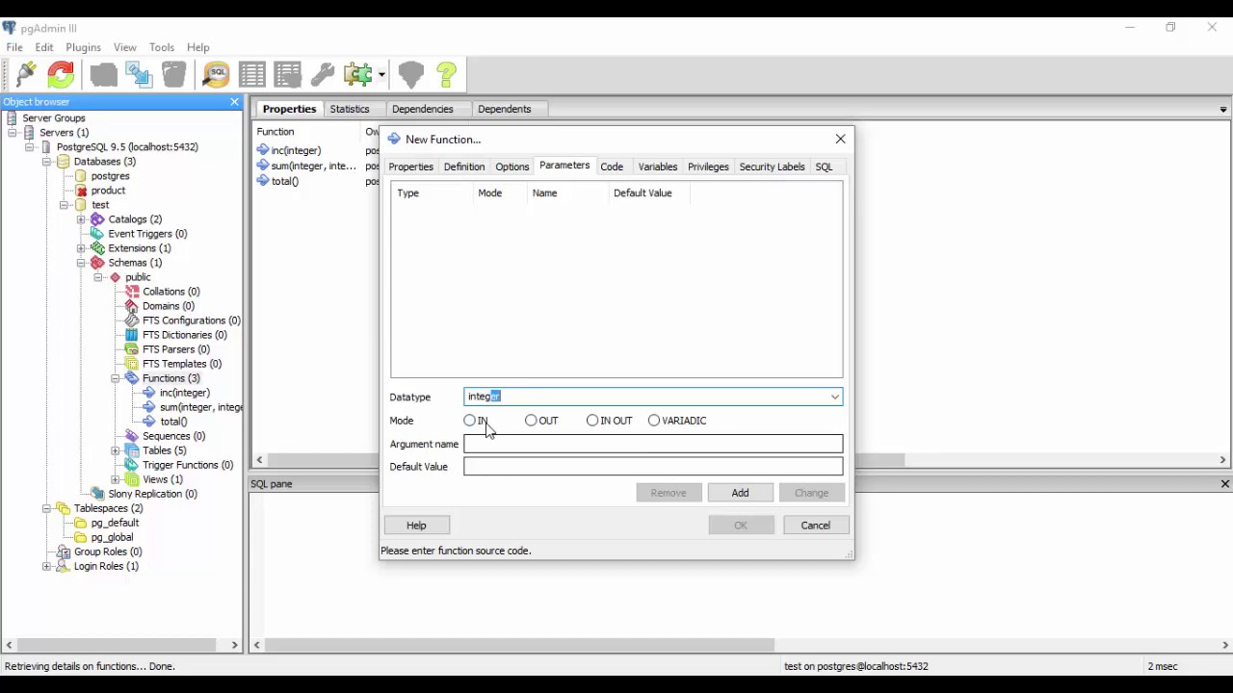Select the OUT mode radio button

click(x=531, y=421)
